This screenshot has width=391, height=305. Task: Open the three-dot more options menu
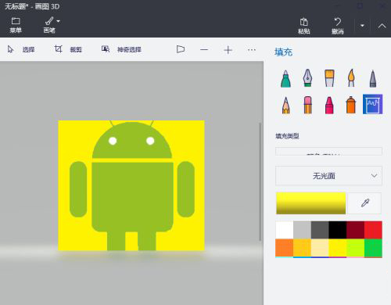(x=252, y=49)
